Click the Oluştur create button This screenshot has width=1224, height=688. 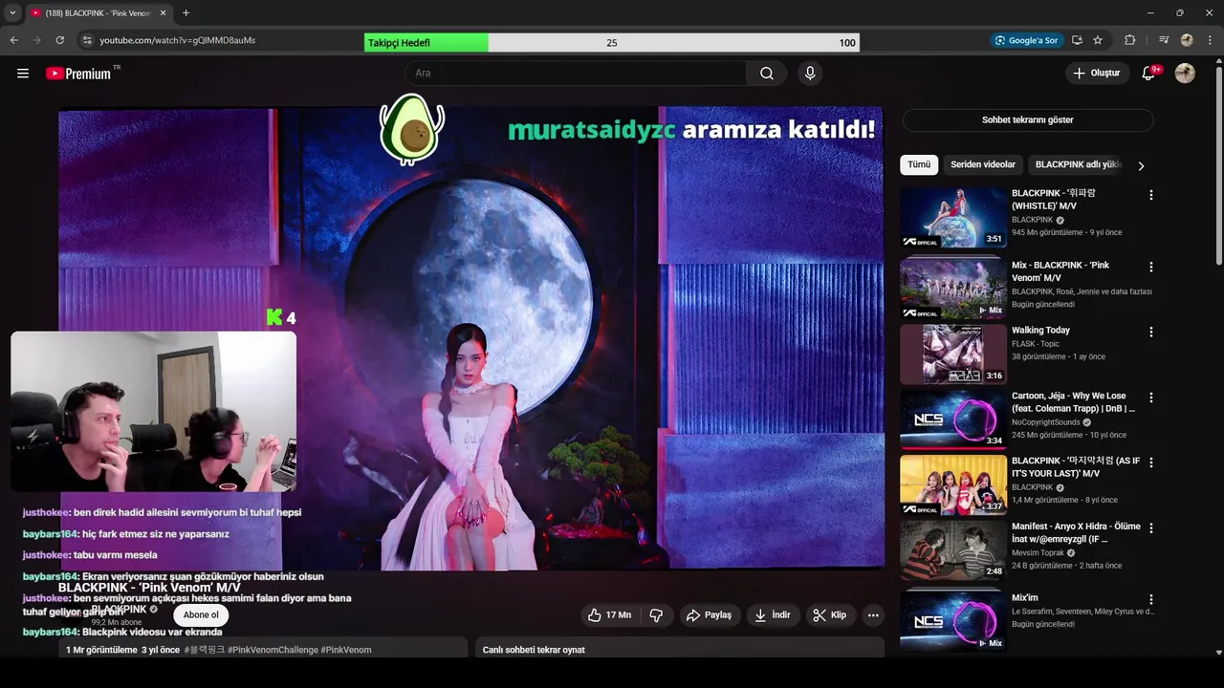pyautogui.click(x=1096, y=74)
